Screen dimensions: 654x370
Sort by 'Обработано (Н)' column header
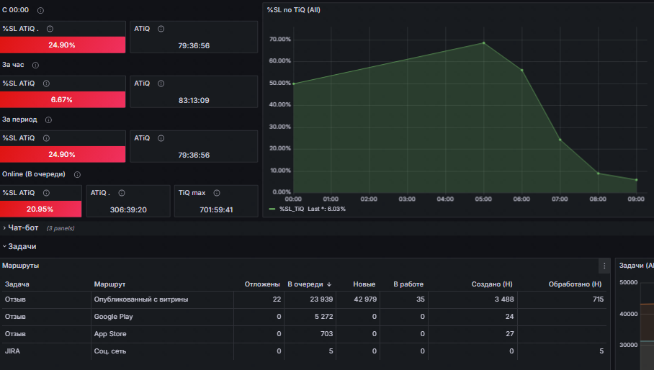pyautogui.click(x=575, y=284)
